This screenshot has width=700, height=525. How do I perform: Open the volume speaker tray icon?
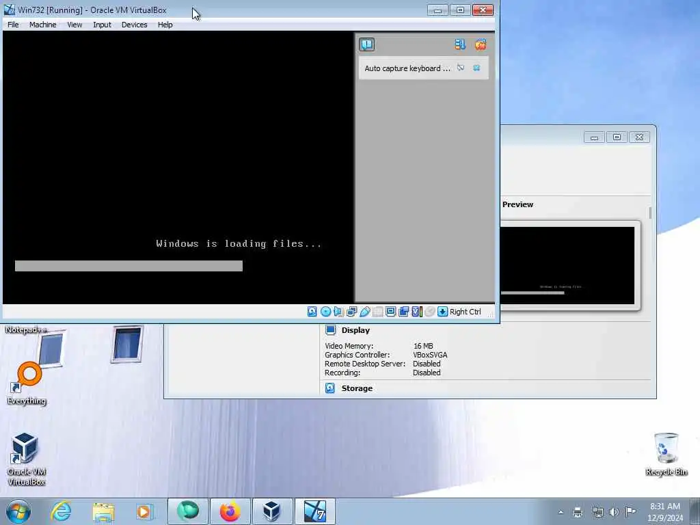[x=615, y=512]
